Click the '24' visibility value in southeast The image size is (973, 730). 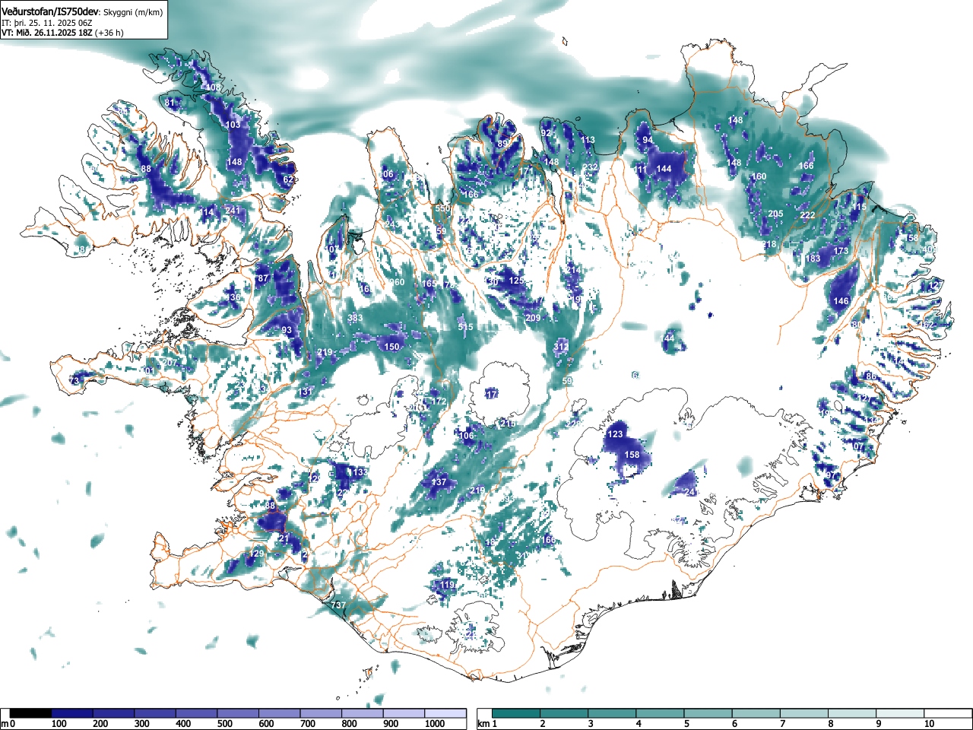pos(689,493)
